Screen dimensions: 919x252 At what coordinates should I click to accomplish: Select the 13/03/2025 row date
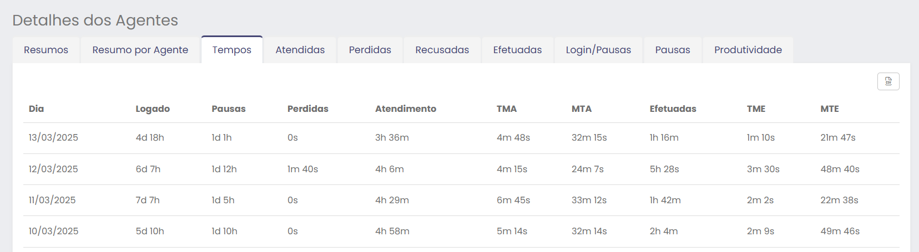pos(53,137)
